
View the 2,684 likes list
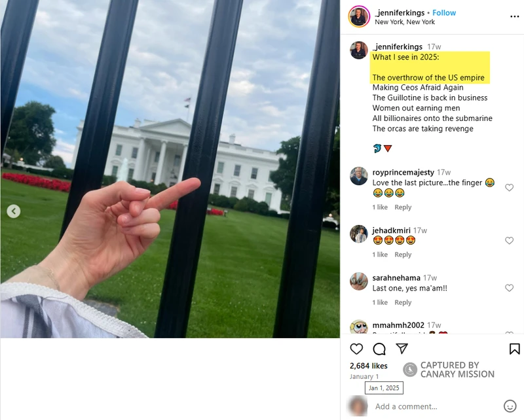pos(369,366)
